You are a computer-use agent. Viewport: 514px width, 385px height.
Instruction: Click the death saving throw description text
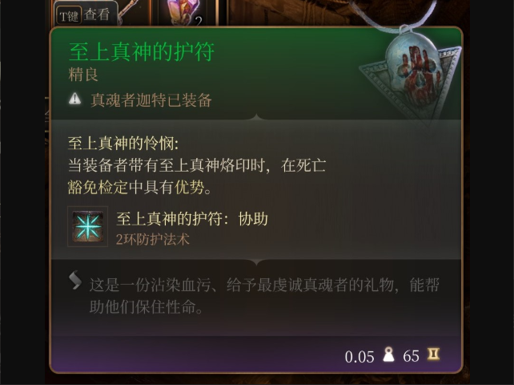pos(197,176)
